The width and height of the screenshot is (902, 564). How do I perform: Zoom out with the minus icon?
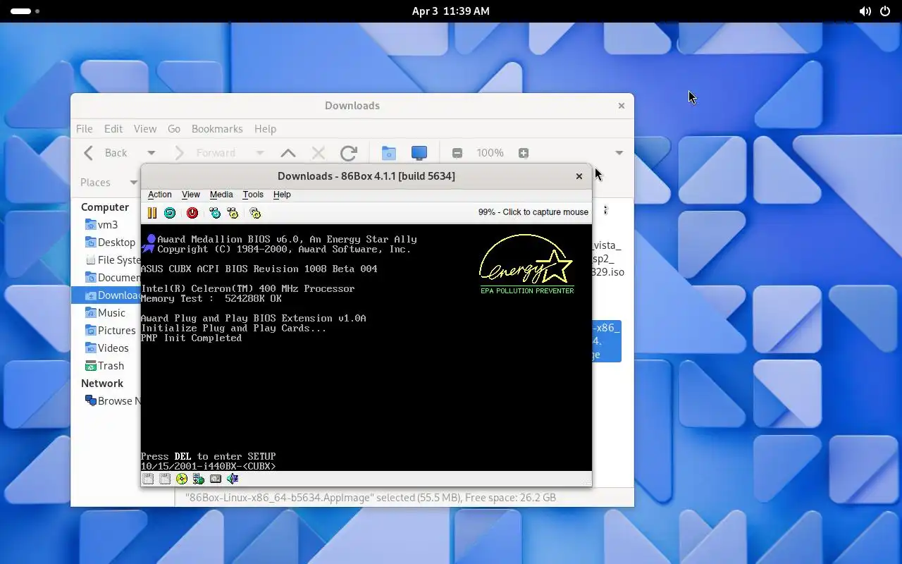[x=457, y=153]
